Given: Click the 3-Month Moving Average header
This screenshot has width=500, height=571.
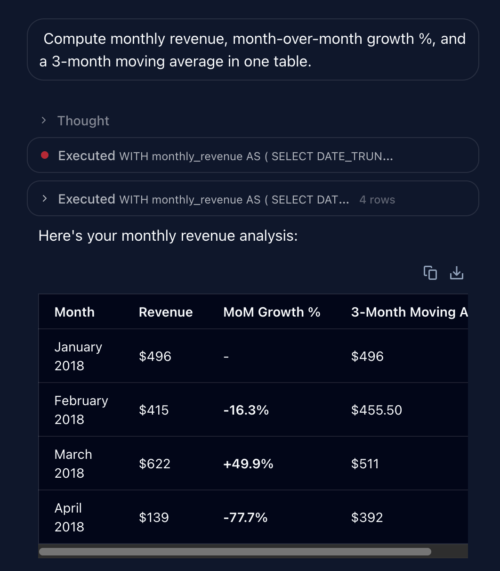Looking at the screenshot, I should (410, 312).
